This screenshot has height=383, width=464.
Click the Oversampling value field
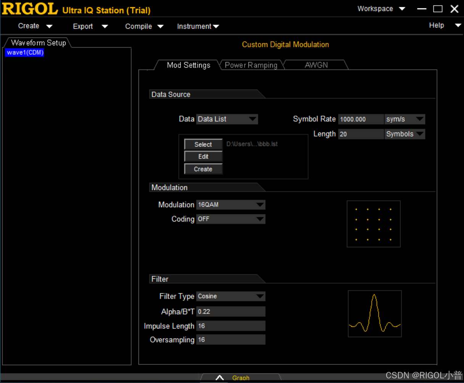pyautogui.click(x=230, y=340)
